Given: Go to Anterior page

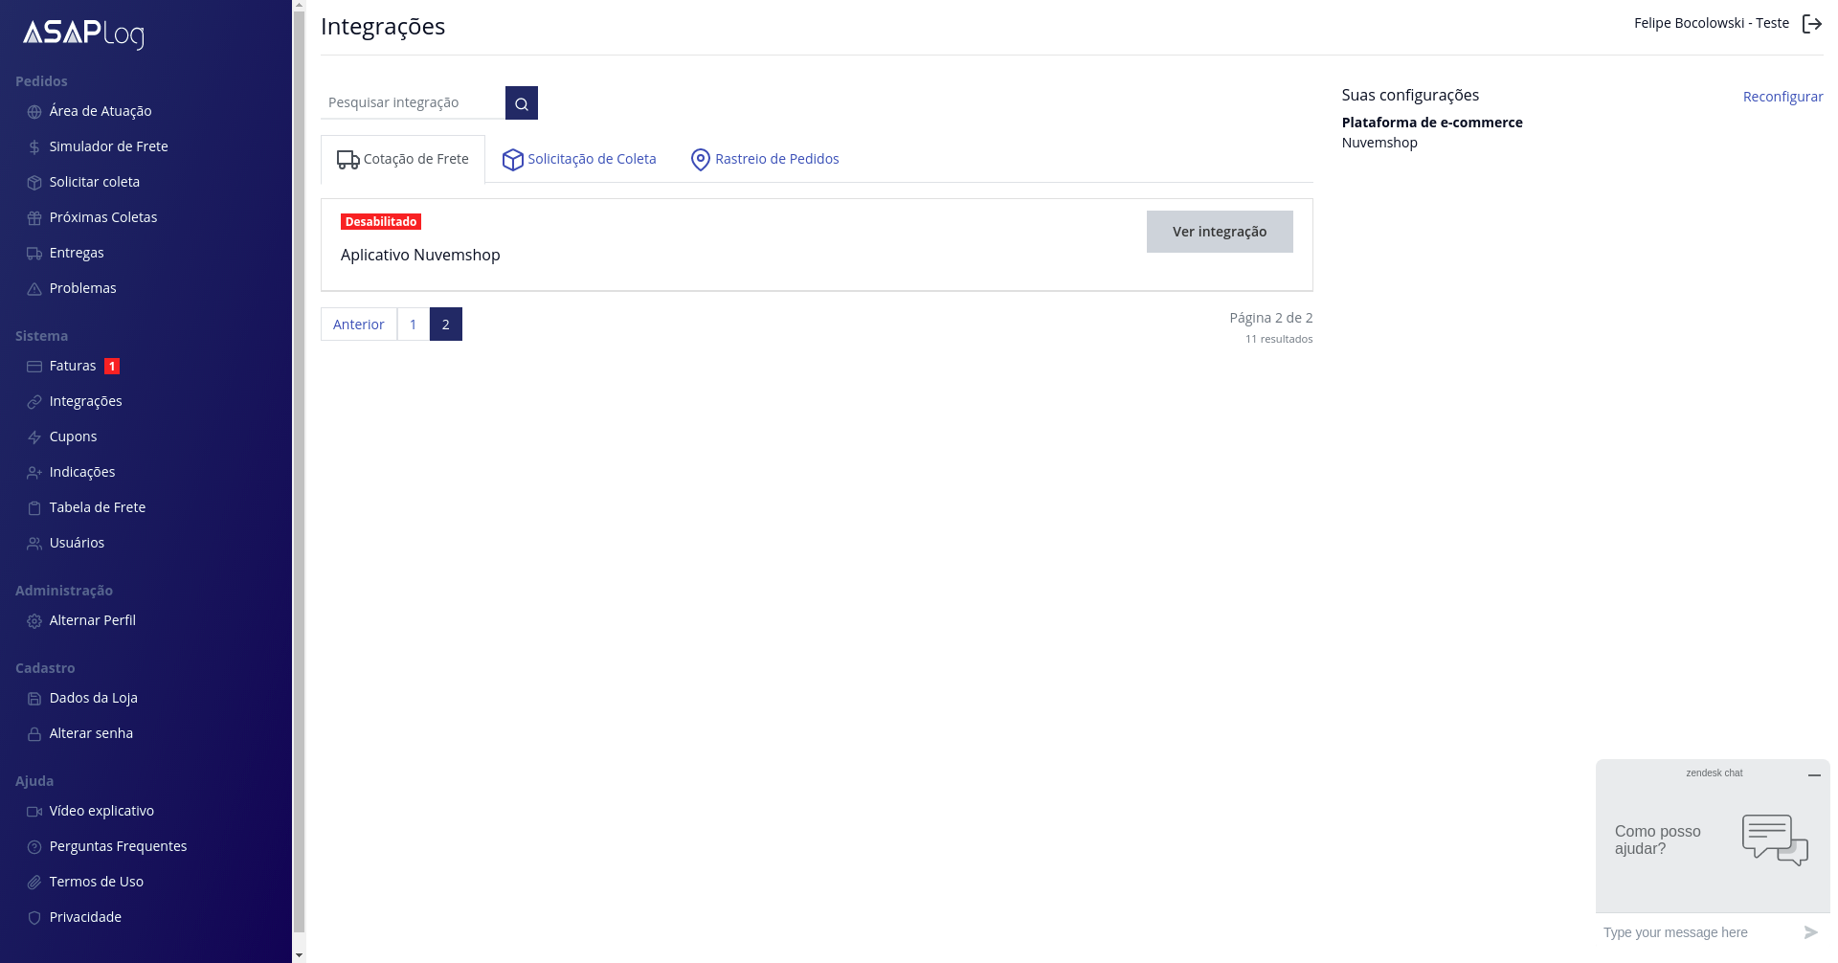Looking at the screenshot, I should coord(359,325).
